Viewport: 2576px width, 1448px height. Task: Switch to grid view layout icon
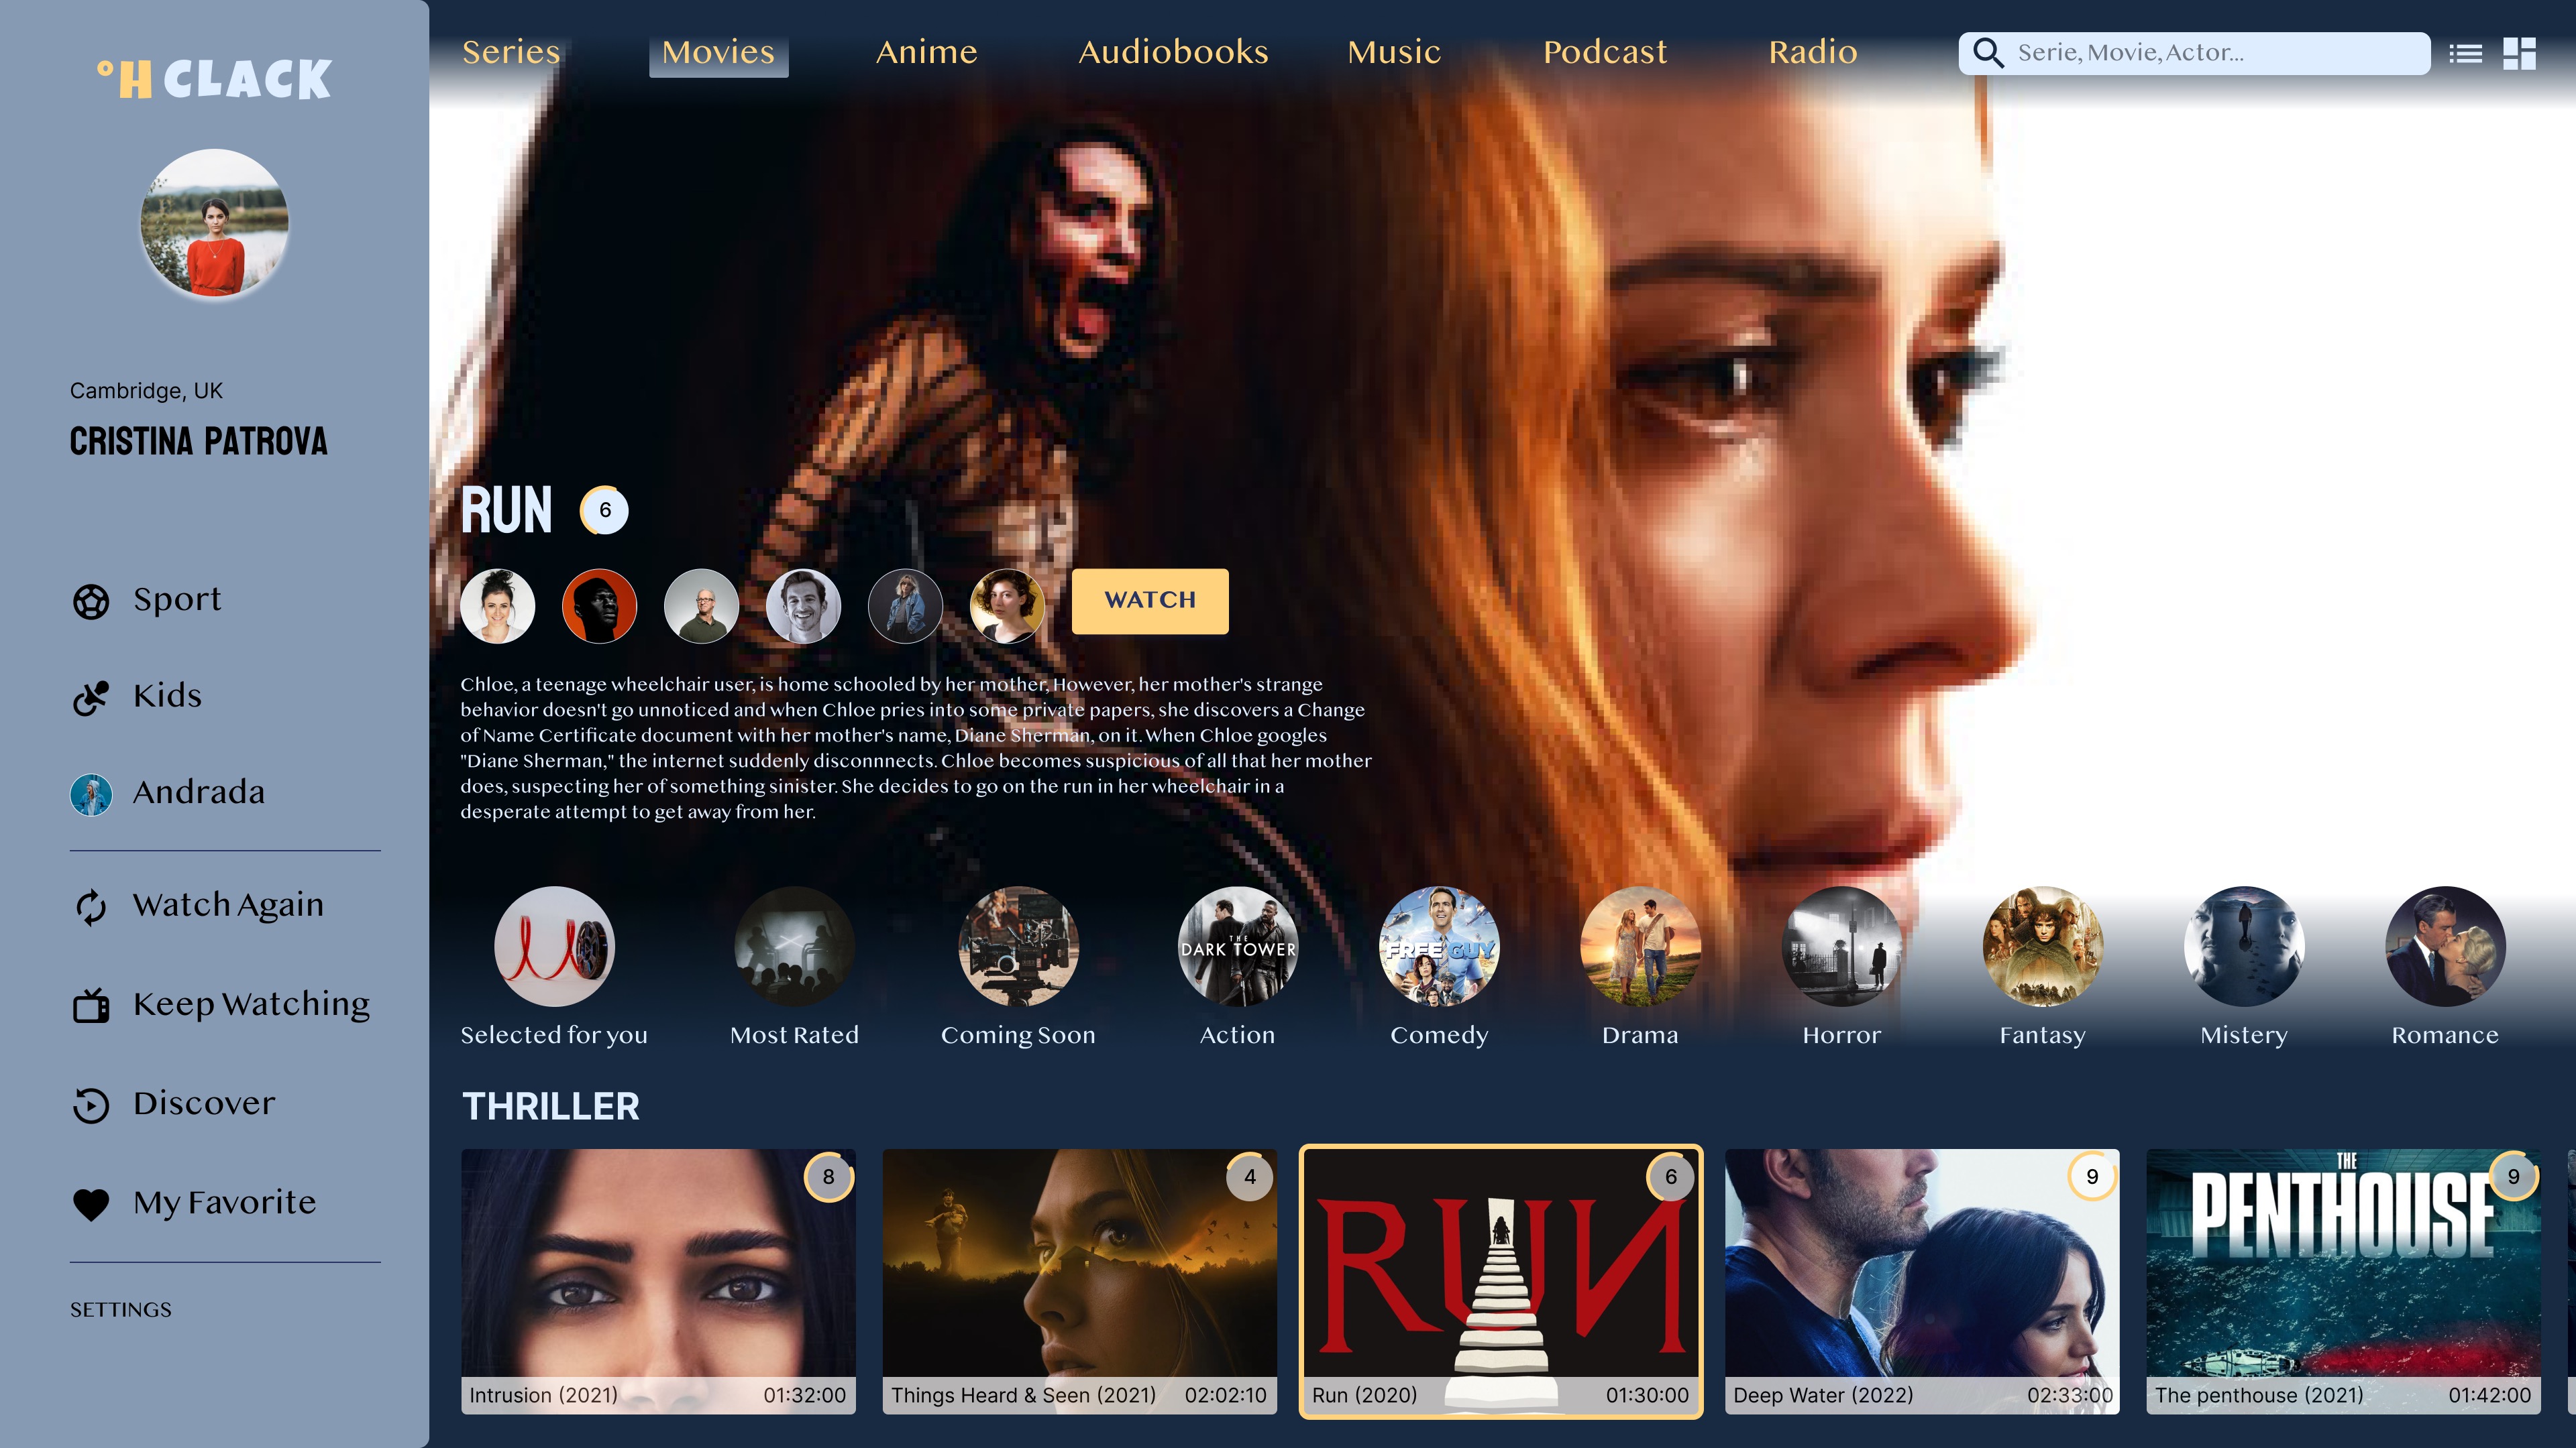click(2520, 50)
